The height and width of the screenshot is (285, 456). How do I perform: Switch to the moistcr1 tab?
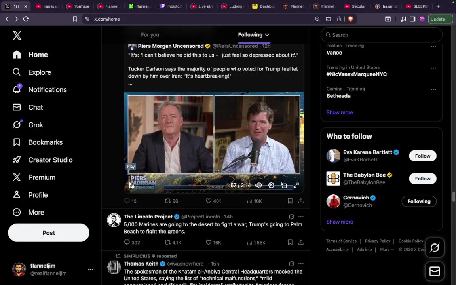coord(171,6)
